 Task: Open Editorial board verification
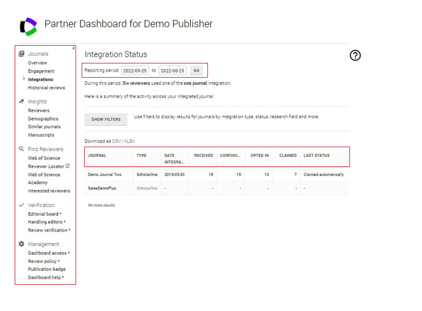[45, 214]
